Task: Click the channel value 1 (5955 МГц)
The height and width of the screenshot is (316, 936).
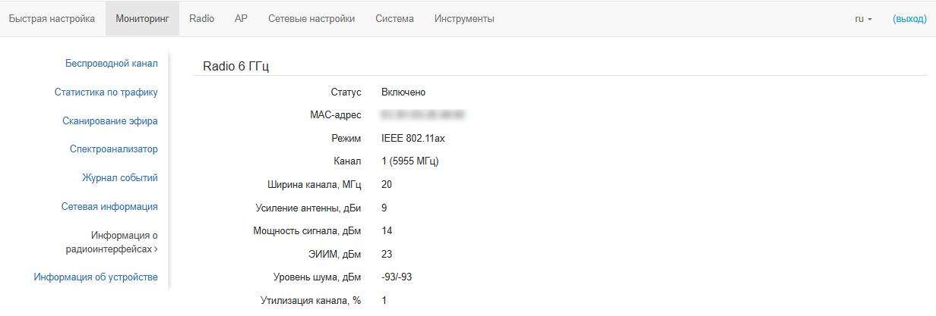Action: tap(409, 161)
